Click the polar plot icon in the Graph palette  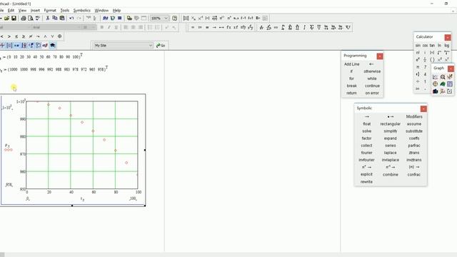point(435,84)
